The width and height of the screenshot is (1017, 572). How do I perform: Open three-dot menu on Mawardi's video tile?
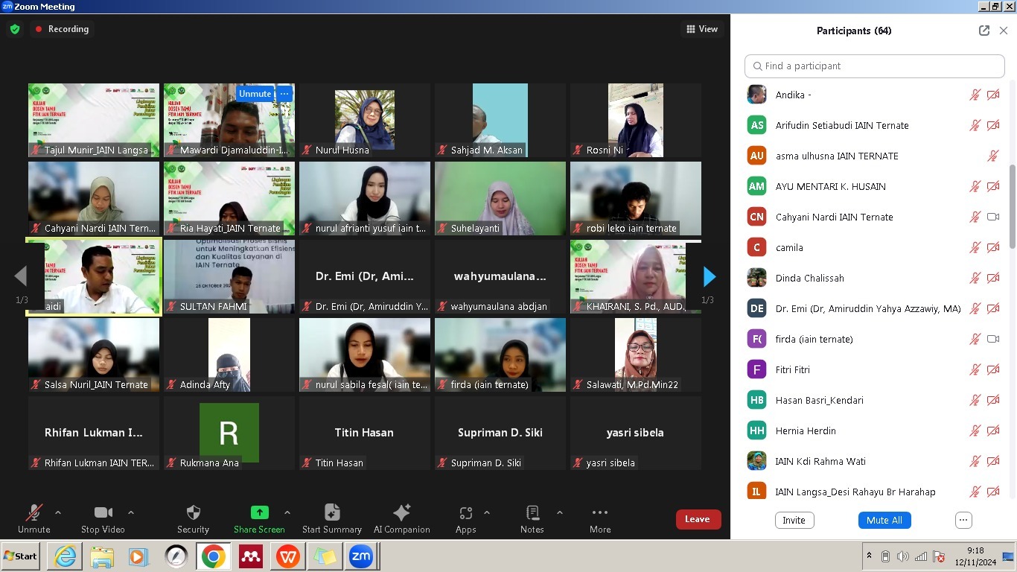coord(284,94)
